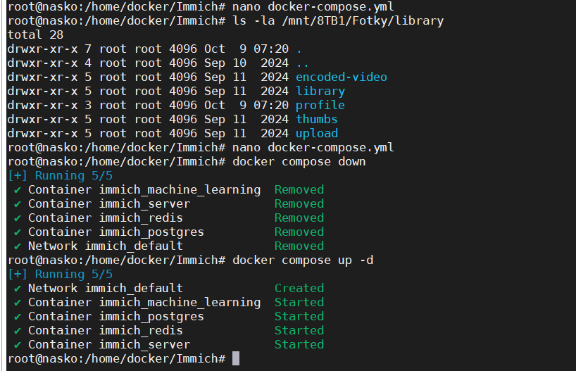
Task: Click 'Container immich_postgres' in the Started list
Action: point(116,316)
